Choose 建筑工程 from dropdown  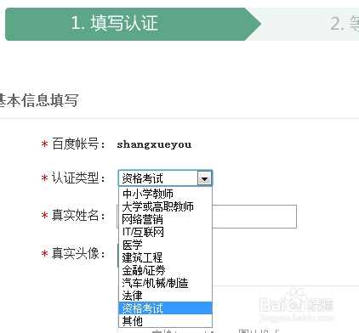pyautogui.click(x=165, y=257)
